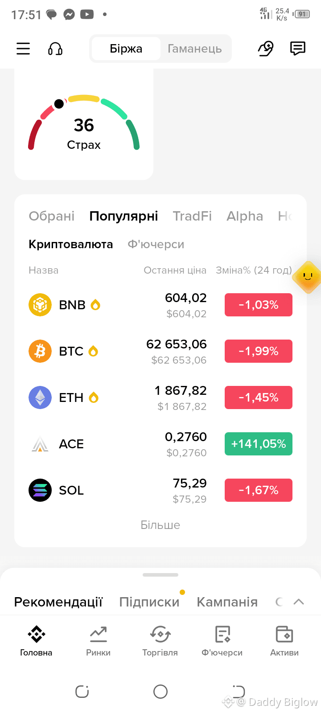The image size is (321, 713).
Task: Tap the yellow smiley floating widget
Action: click(308, 277)
